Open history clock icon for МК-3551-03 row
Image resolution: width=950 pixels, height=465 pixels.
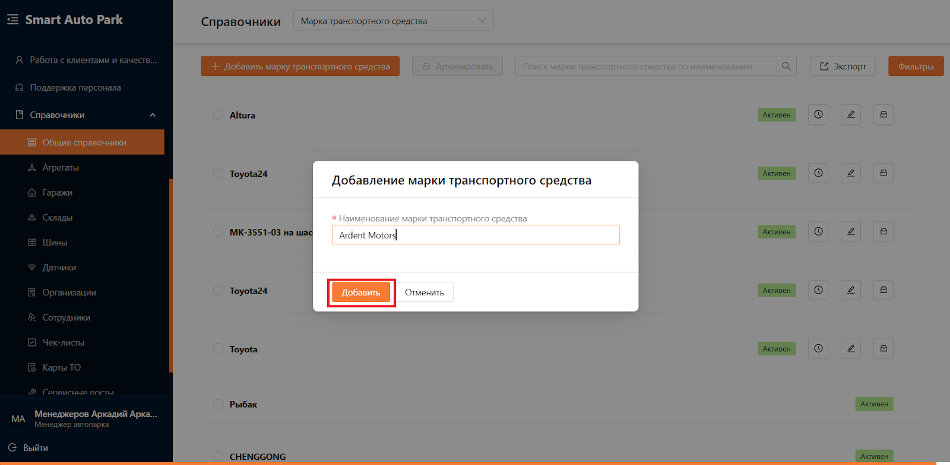[818, 231]
